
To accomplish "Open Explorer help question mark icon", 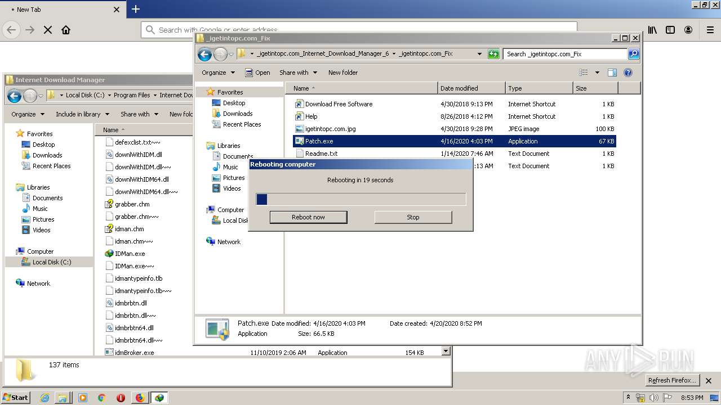I will click(x=628, y=73).
